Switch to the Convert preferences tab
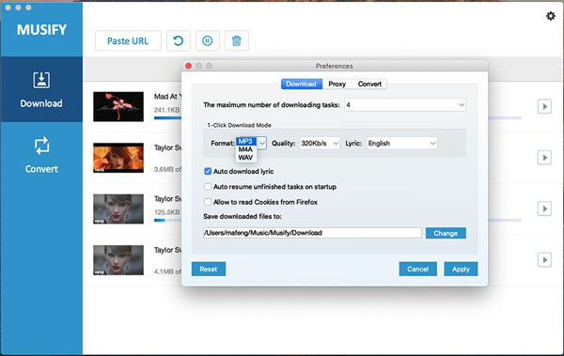 click(369, 84)
